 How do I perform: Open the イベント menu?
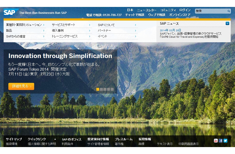click(102, 36)
